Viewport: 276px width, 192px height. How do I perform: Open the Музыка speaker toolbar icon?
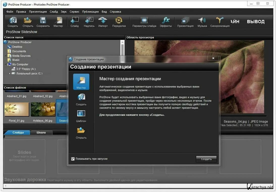click(x=202, y=22)
